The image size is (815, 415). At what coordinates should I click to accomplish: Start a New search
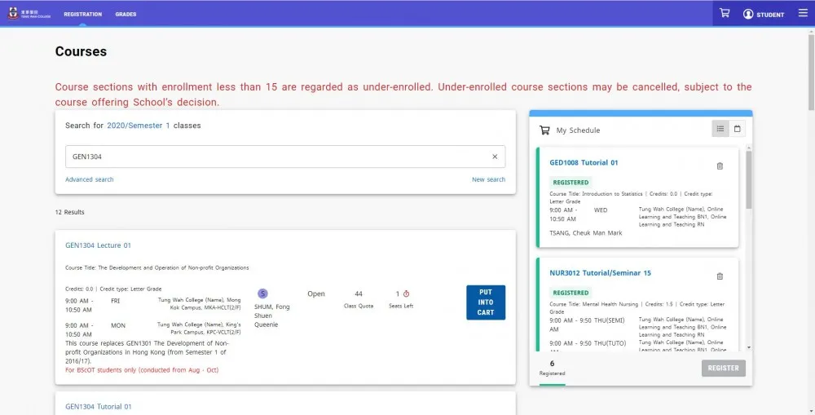(x=488, y=179)
